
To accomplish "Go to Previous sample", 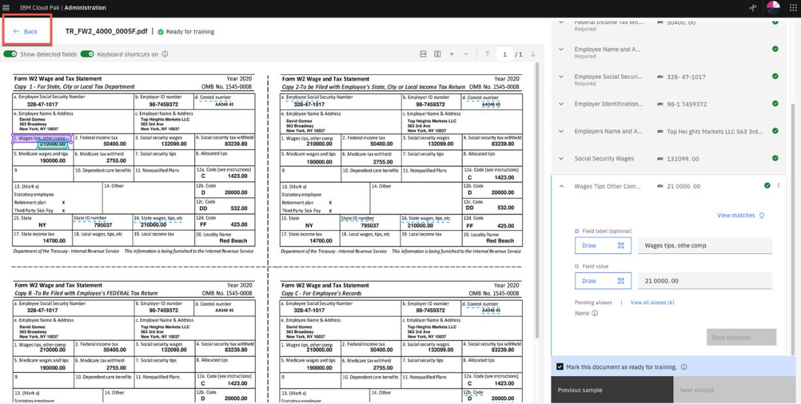I will point(612,390).
